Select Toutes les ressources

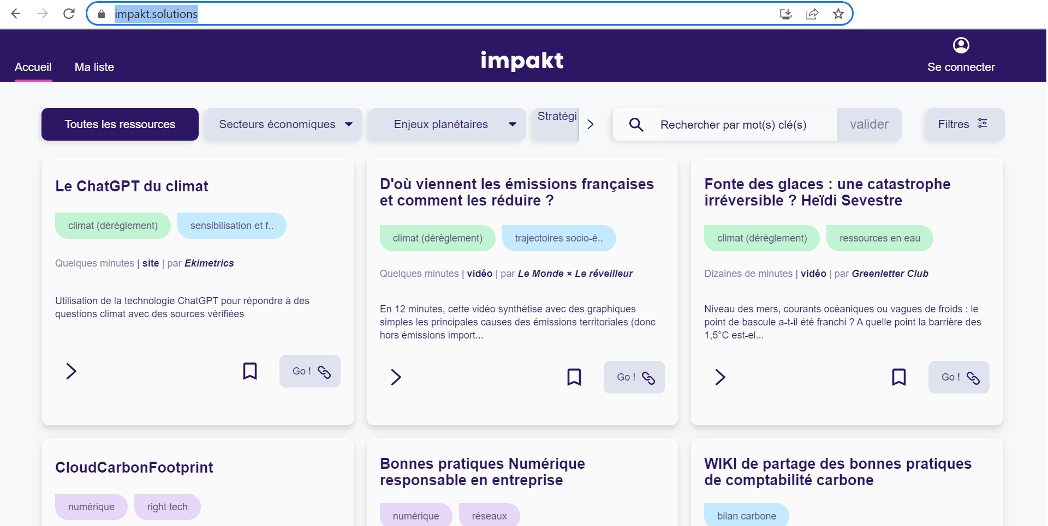coord(120,124)
